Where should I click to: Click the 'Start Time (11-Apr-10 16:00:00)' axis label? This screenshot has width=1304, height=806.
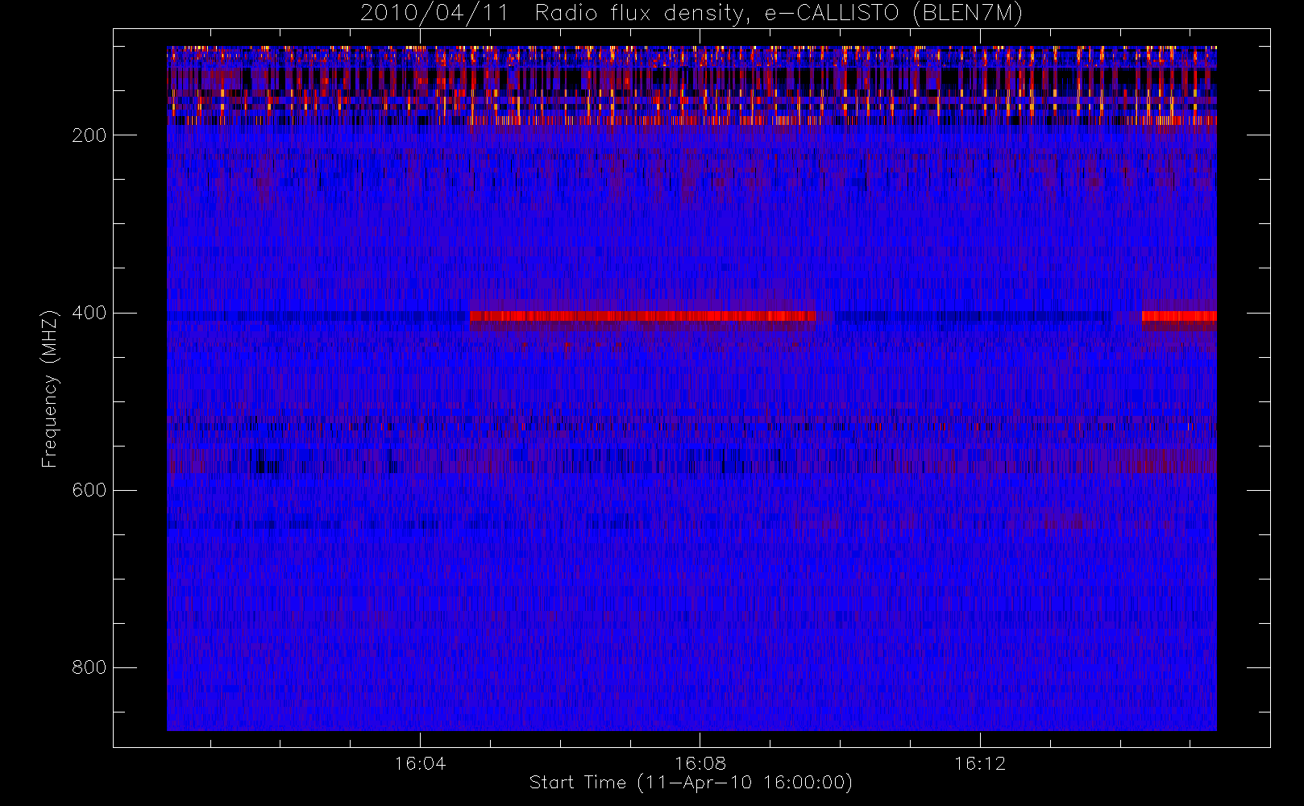pyautogui.click(x=691, y=783)
